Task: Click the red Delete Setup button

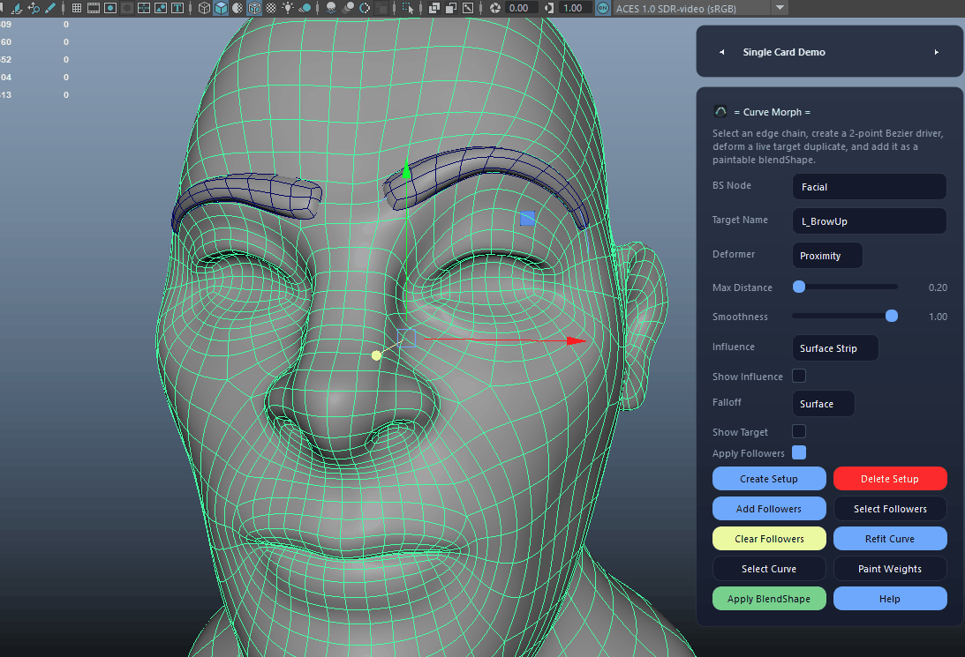Action: pyautogui.click(x=890, y=479)
